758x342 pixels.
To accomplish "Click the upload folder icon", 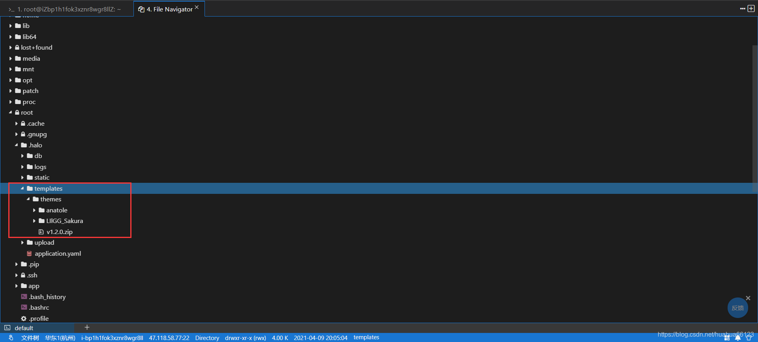I will [x=30, y=242].
